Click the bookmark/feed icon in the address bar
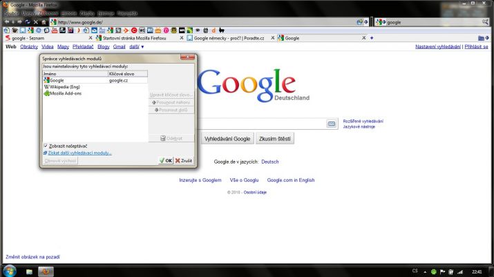 click(360, 22)
